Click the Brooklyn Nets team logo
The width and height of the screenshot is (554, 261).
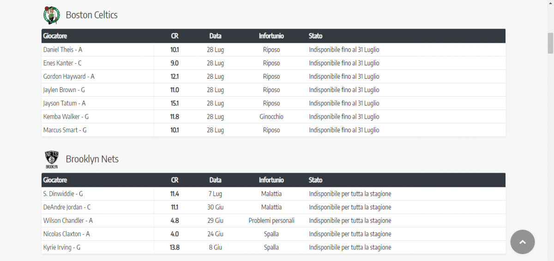pos(52,159)
